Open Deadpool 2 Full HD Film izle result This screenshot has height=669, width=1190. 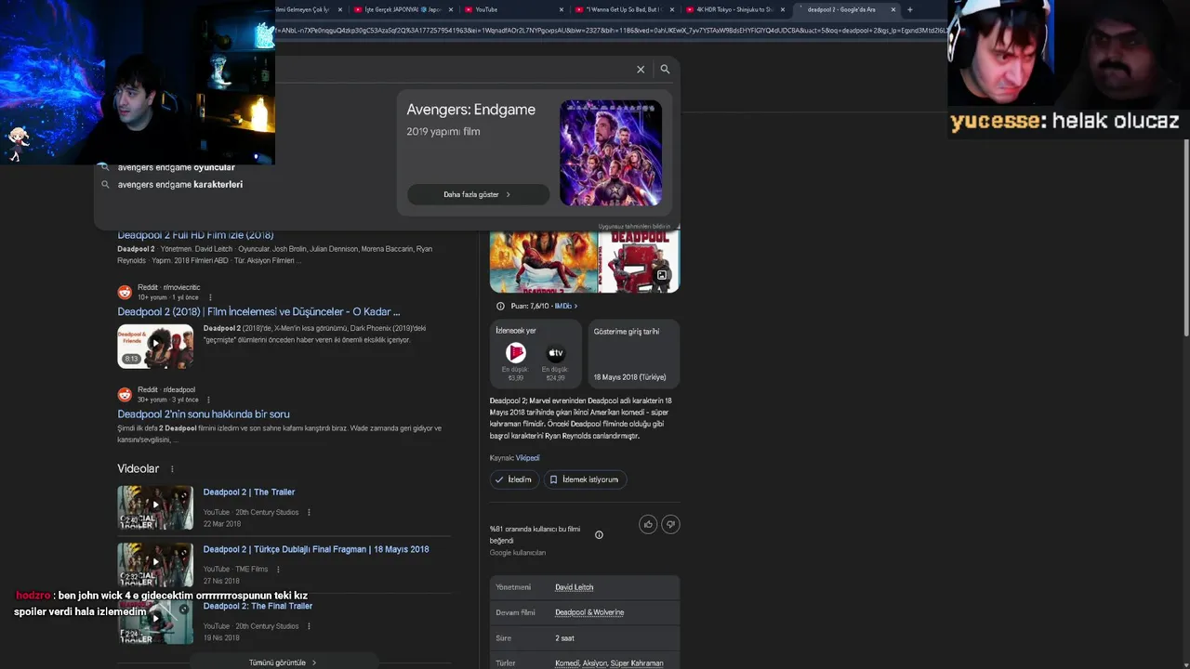195,235
